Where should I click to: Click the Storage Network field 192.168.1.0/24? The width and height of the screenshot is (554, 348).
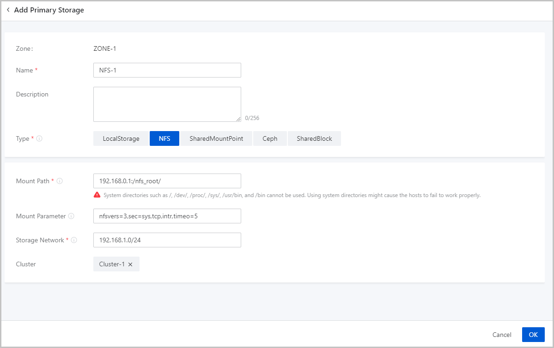167,240
